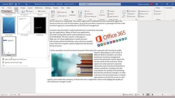Switch to the Design tab
Screen dimensions: 175x98
(23, 8)
